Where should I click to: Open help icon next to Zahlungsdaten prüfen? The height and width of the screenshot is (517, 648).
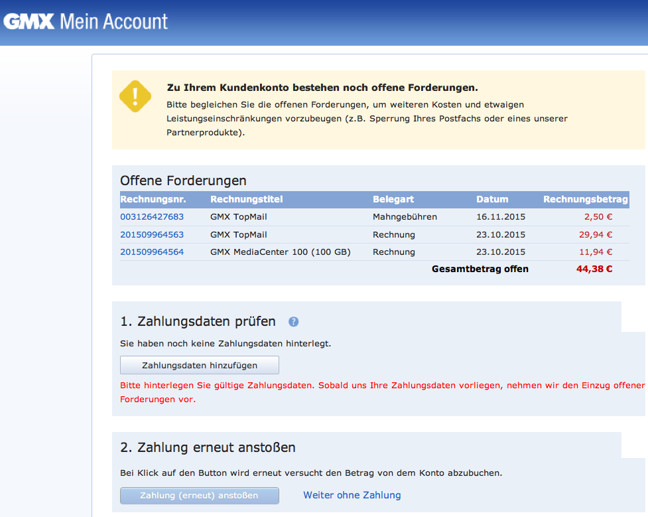coord(293,321)
